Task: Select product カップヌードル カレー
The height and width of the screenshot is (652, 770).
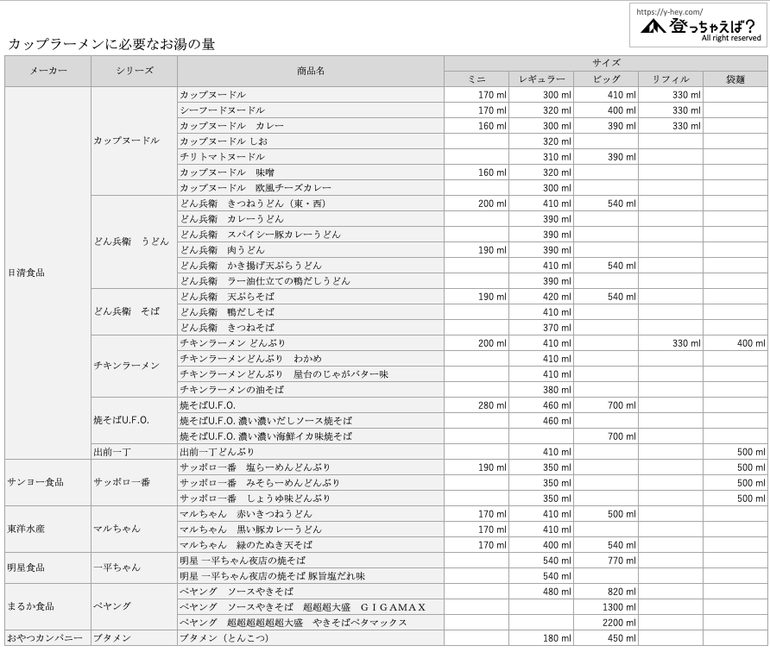Action: click(x=311, y=126)
